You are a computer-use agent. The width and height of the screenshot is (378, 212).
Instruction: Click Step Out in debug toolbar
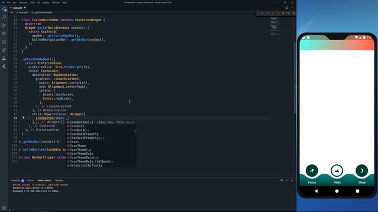click(x=278, y=14)
